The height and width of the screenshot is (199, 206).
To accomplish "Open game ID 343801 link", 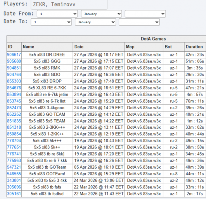I will (14, 180).
